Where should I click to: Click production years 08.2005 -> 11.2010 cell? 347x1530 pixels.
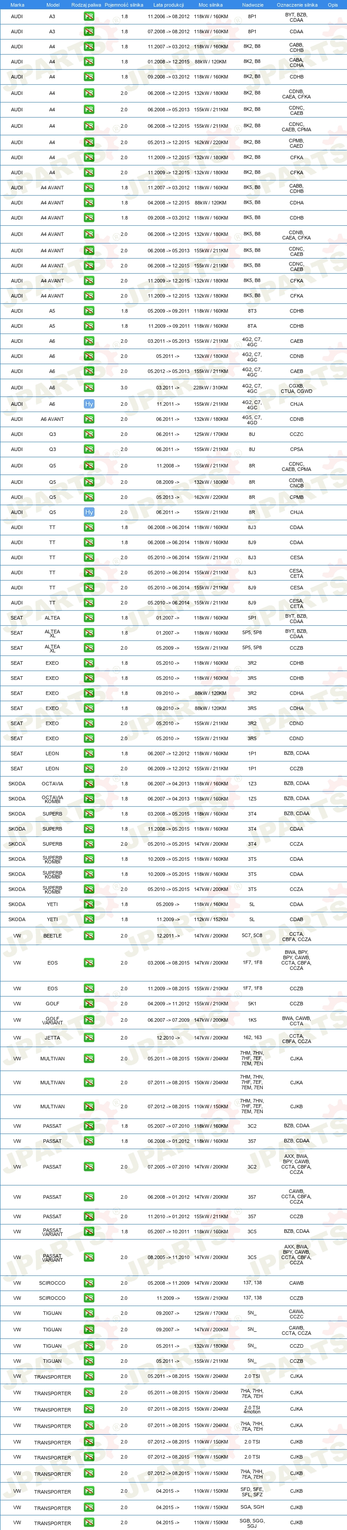[169, 1257]
